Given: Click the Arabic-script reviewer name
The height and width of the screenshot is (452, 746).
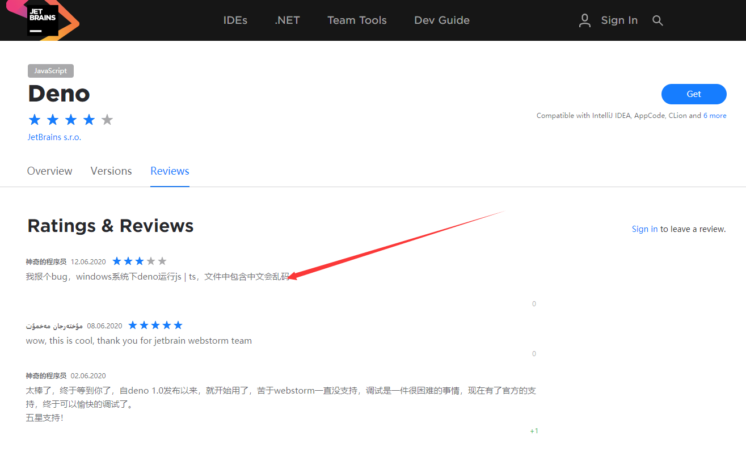Looking at the screenshot, I should pos(54,326).
